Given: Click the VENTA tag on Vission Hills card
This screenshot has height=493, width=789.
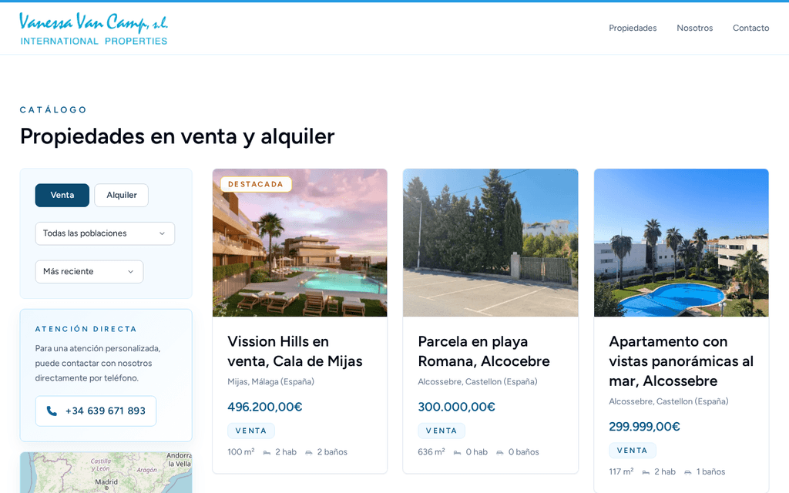Looking at the screenshot, I should pyautogui.click(x=251, y=431).
